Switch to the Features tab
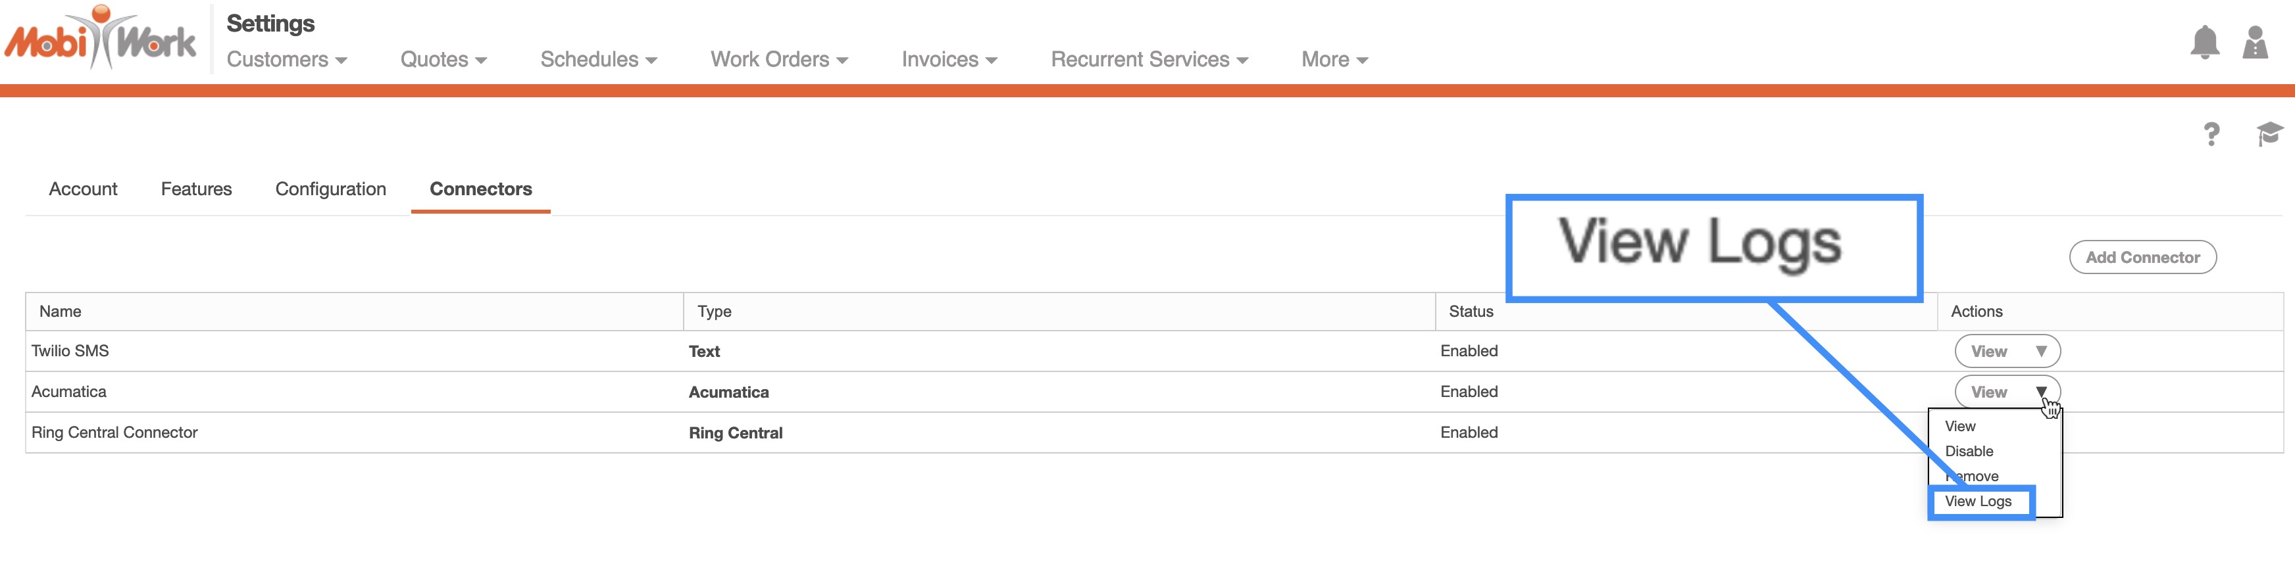 tap(196, 189)
